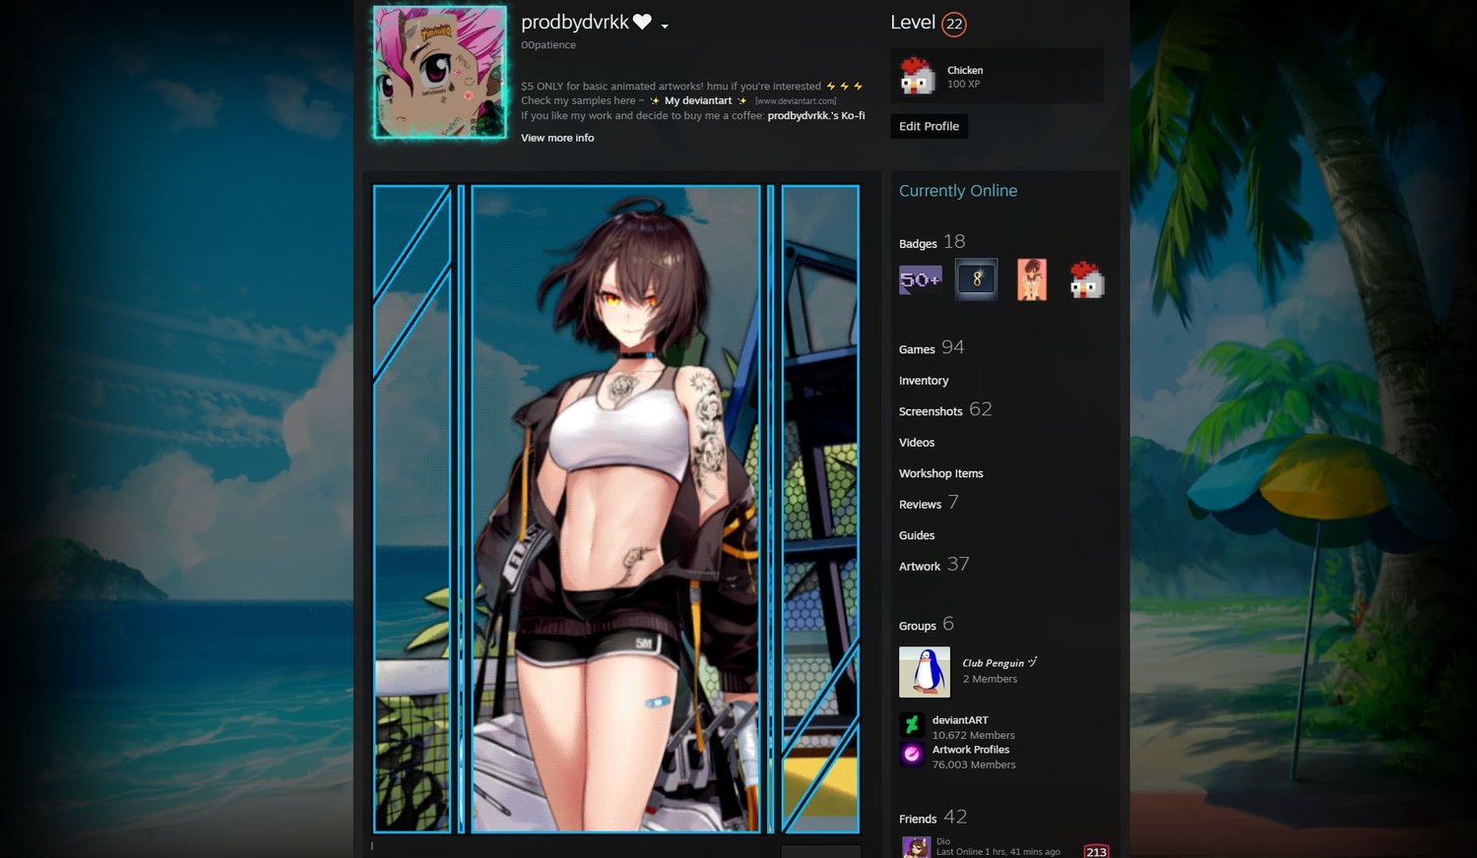The image size is (1477, 858).
Task: Open the Screenshots 62 link
Action: [945, 409]
